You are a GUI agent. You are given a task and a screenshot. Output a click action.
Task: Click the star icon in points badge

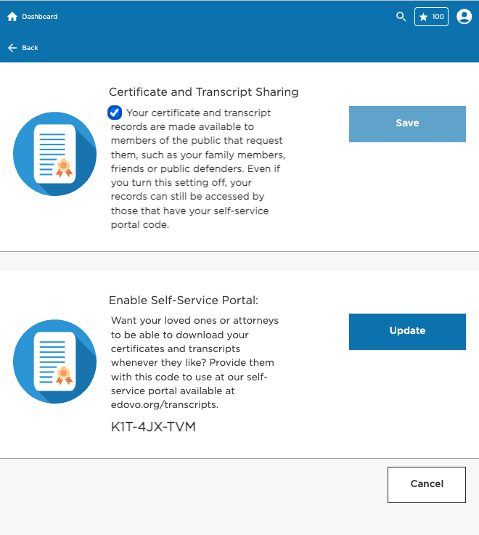click(424, 17)
